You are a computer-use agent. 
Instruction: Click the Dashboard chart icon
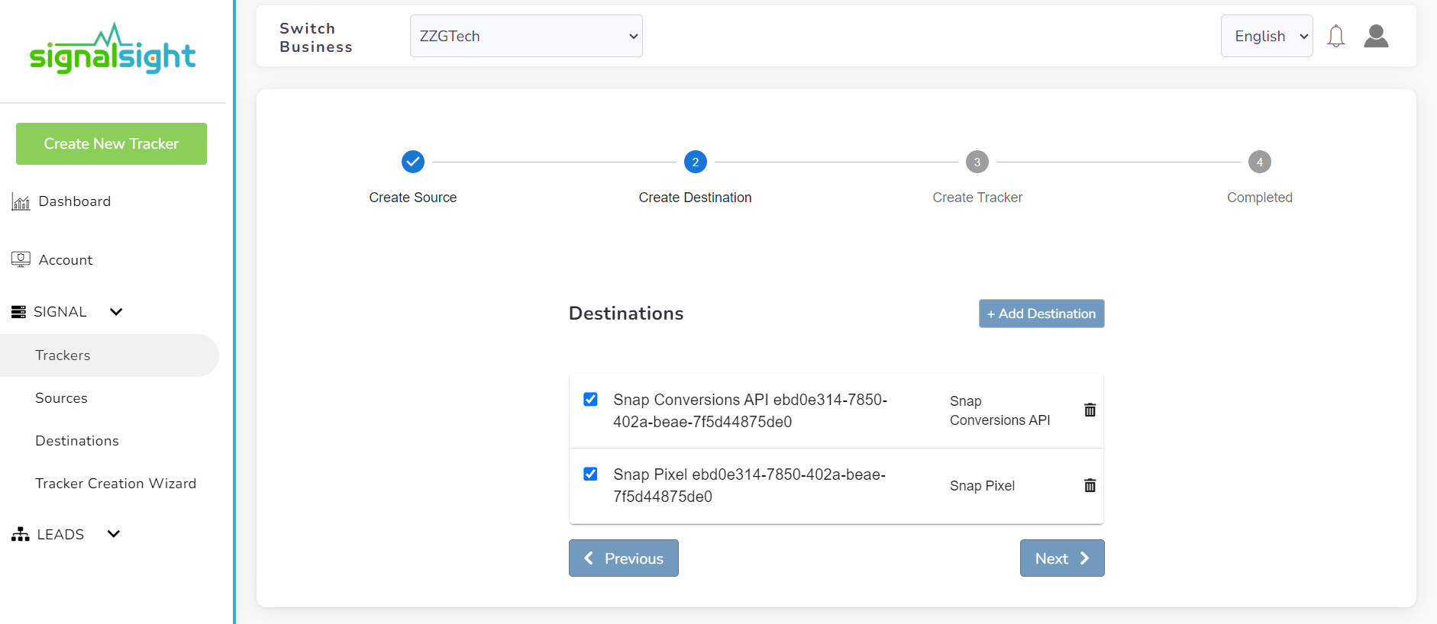(x=21, y=201)
